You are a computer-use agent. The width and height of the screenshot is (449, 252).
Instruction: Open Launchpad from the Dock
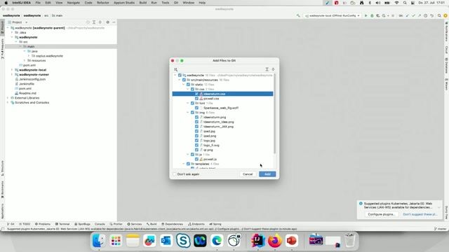116,241
